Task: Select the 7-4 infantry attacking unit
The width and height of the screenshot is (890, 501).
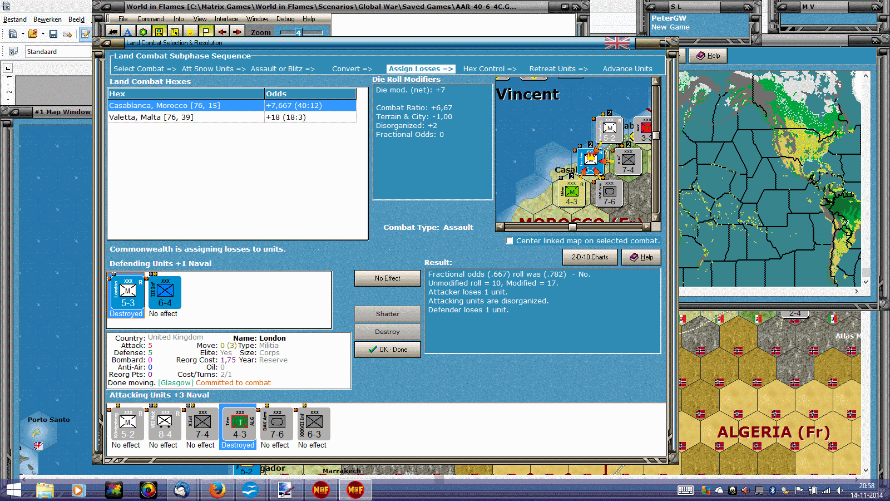Action: [202, 424]
